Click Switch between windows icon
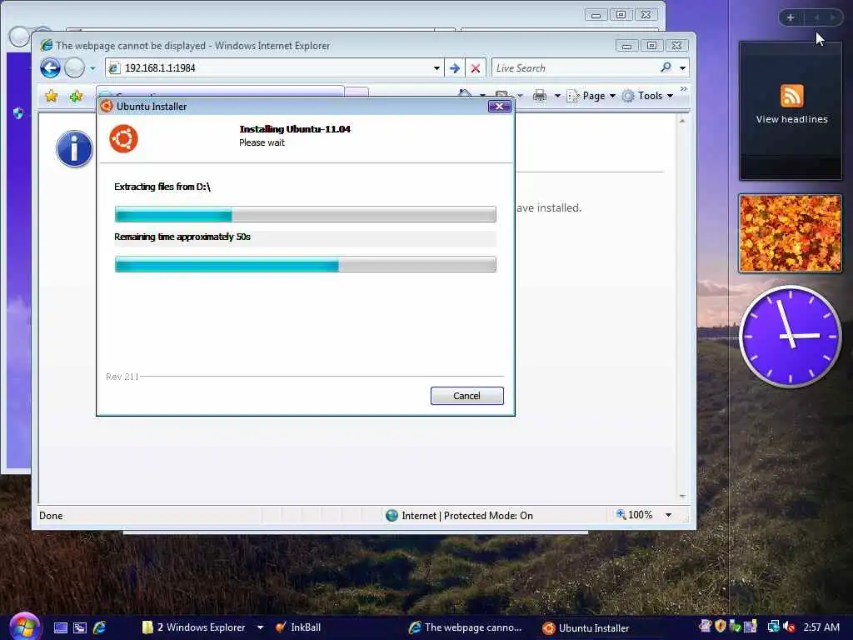The height and width of the screenshot is (640, 853). (x=80, y=628)
